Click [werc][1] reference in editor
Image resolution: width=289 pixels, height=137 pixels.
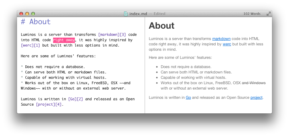(x=30, y=45)
